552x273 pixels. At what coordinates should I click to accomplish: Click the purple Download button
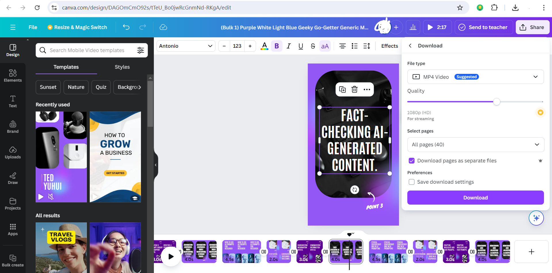475,198
